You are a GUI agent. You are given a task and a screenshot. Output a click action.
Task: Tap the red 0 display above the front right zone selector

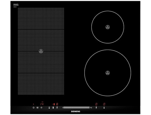[104, 104]
